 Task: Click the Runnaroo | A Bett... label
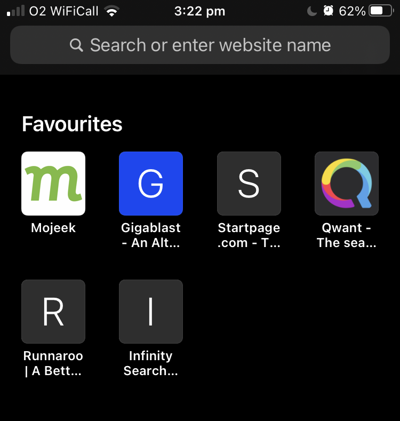pyautogui.click(x=53, y=363)
